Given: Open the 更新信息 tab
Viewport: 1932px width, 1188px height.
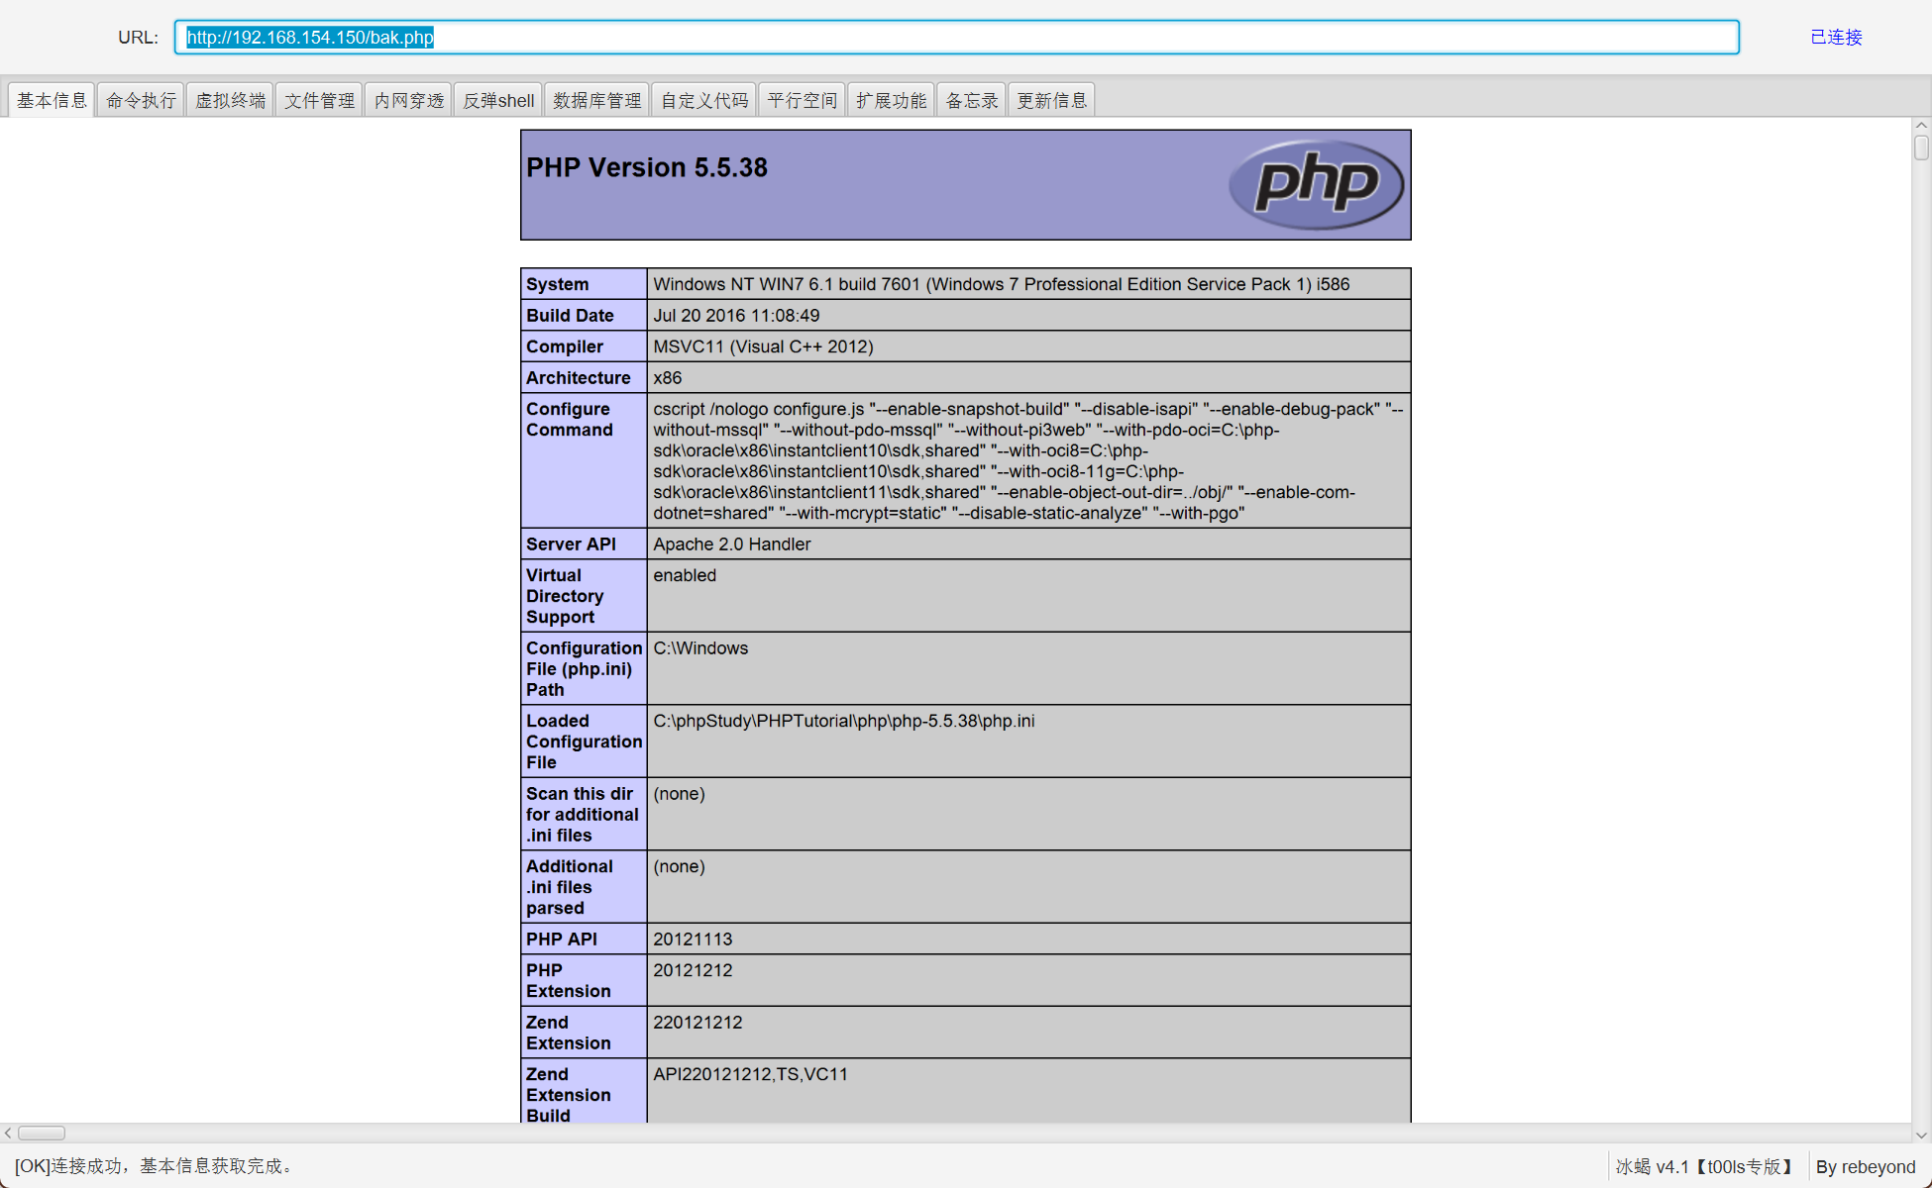Looking at the screenshot, I should (x=1052, y=100).
